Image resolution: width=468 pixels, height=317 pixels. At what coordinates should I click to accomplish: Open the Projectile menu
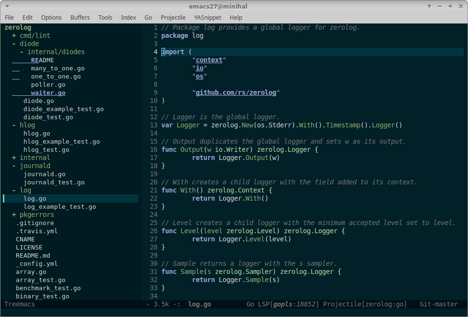pos(173,18)
